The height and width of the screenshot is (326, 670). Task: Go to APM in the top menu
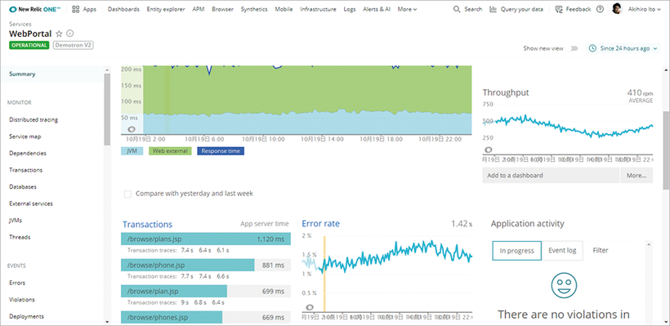click(x=199, y=9)
